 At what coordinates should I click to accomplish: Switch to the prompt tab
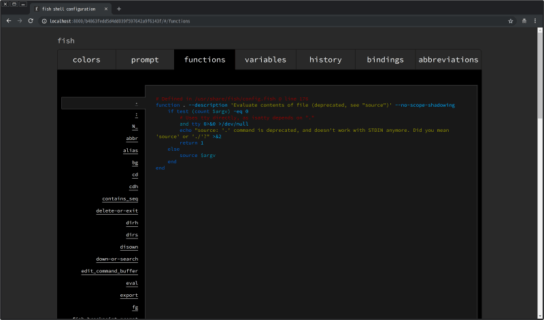coord(145,60)
